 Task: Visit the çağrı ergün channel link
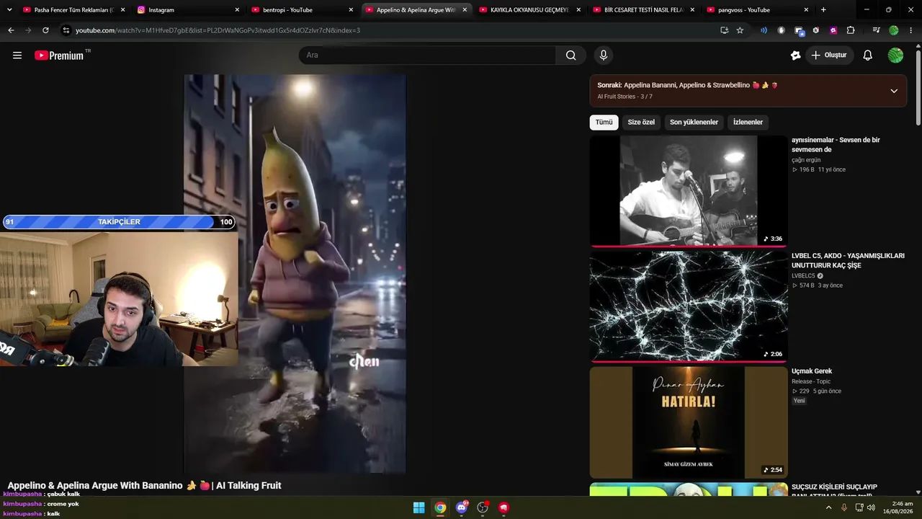tap(806, 160)
